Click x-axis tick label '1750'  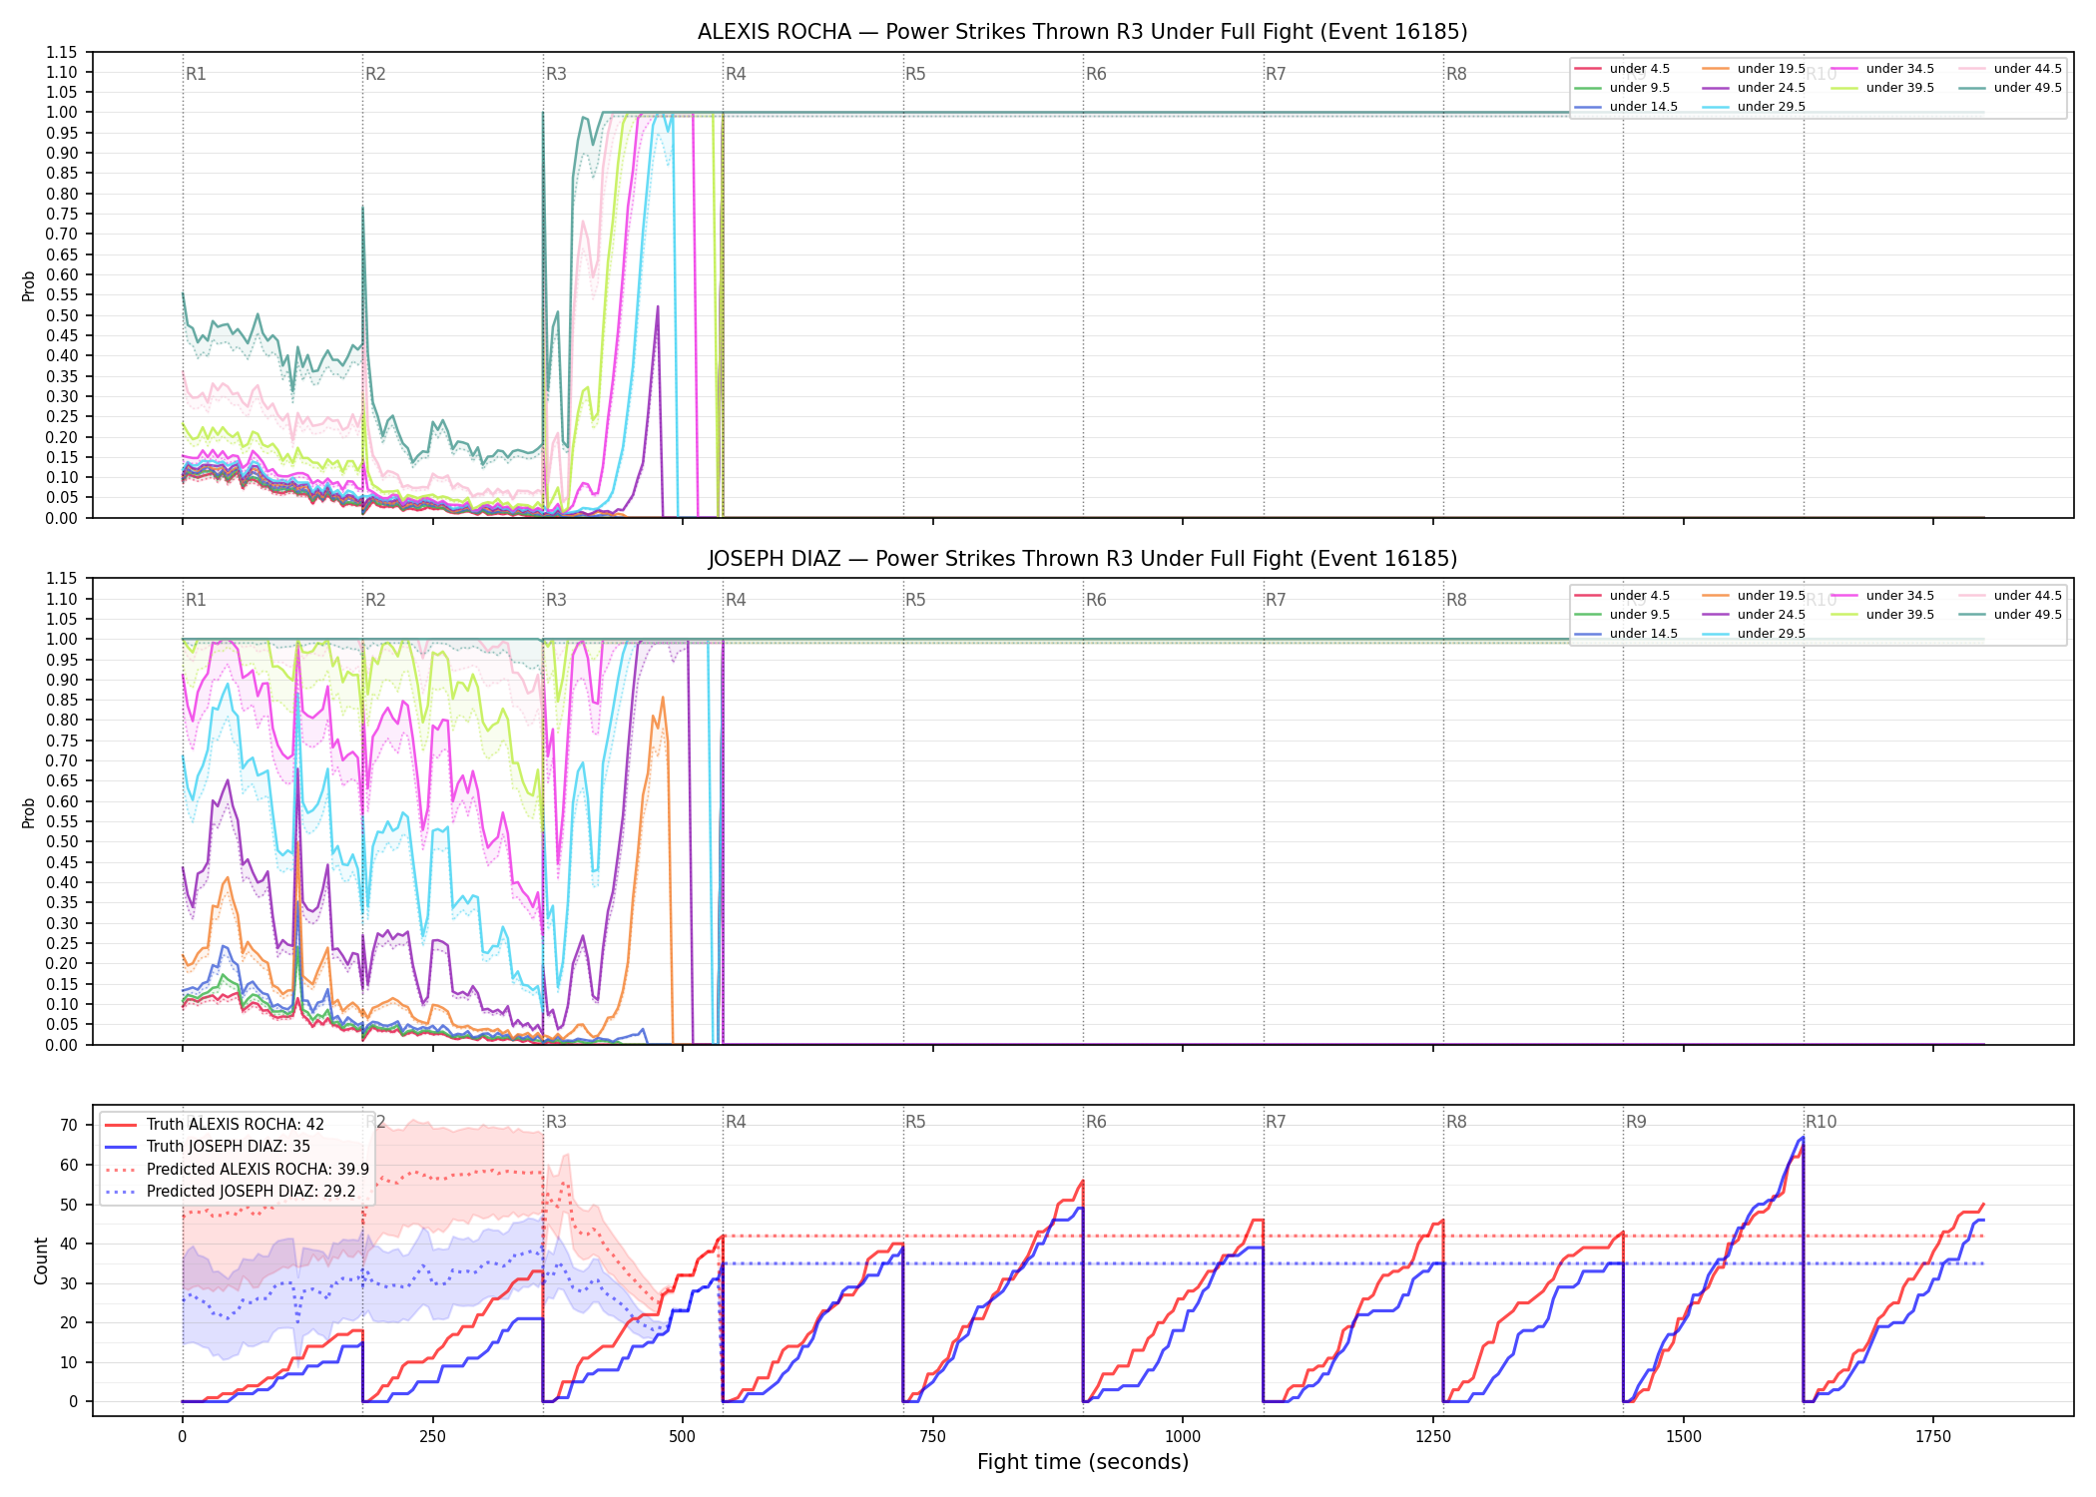point(1933,1437)
